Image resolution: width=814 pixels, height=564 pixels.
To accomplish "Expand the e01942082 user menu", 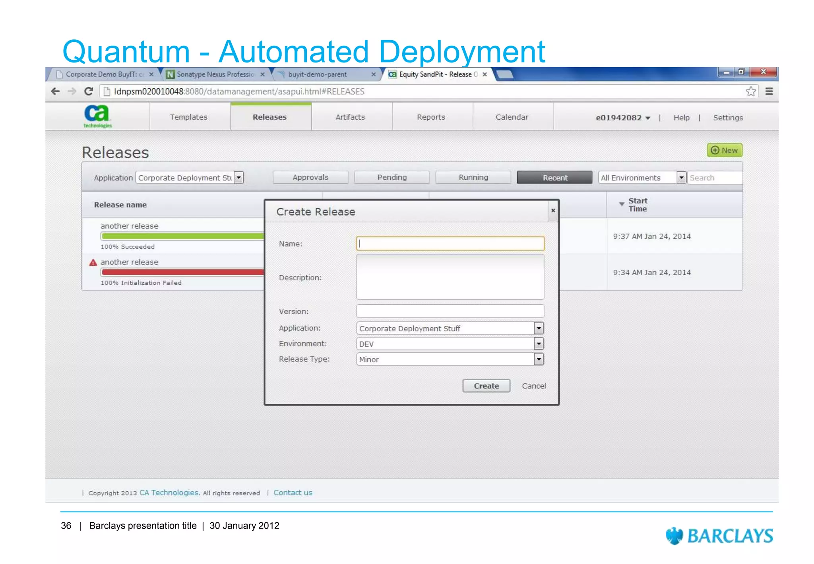I will [623, 118].
